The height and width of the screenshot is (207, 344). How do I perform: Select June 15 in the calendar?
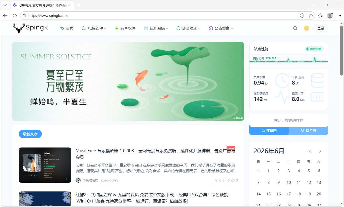(x=268, y=194)
